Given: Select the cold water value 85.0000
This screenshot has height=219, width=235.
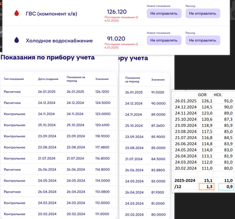Looking at the screenshot, I should pyautogui.click(x=158, y=148).
